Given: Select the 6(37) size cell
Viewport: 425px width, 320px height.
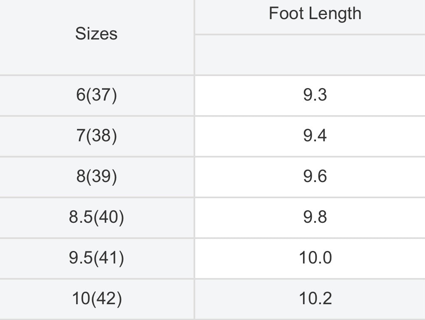Looking at the screenshot, I should coord(97,96).
